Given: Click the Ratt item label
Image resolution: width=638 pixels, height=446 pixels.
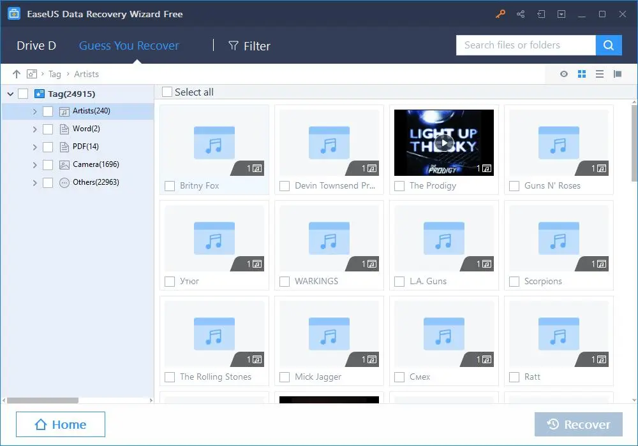Looking at the screenshot, I should point(532,377).
